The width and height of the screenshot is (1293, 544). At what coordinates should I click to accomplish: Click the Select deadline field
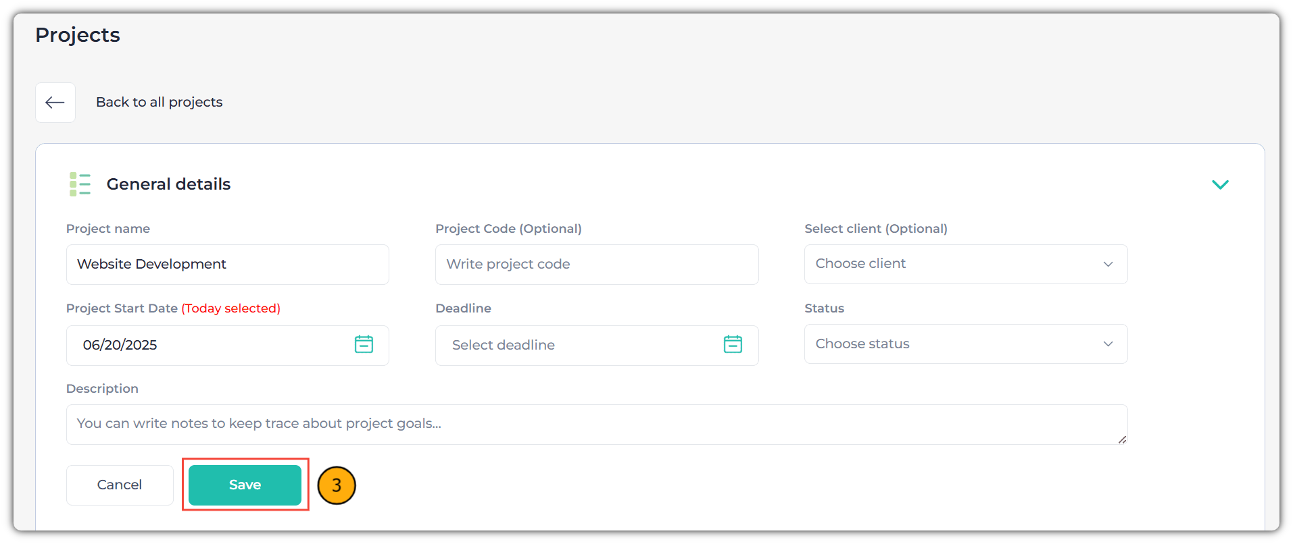pos(597,346)
